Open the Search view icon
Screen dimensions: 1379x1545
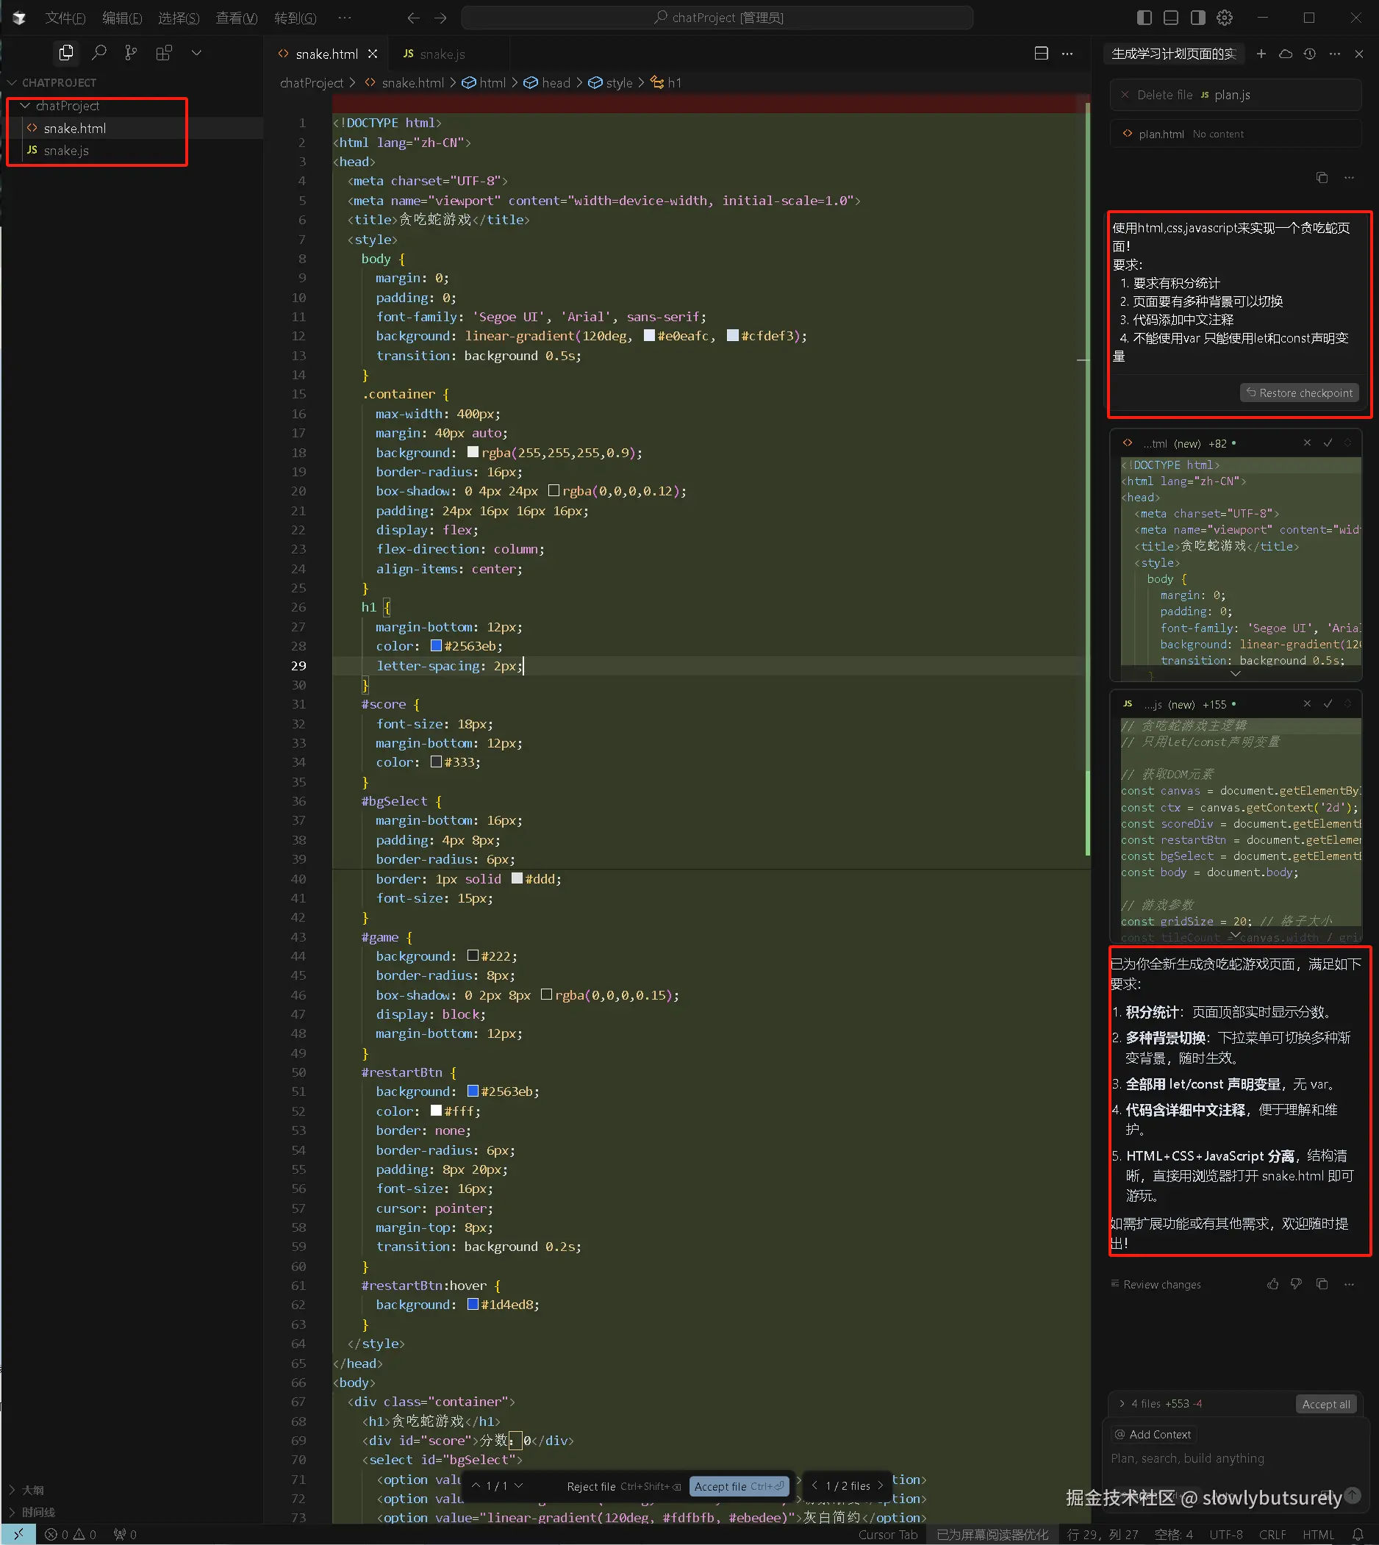(98, 53)
